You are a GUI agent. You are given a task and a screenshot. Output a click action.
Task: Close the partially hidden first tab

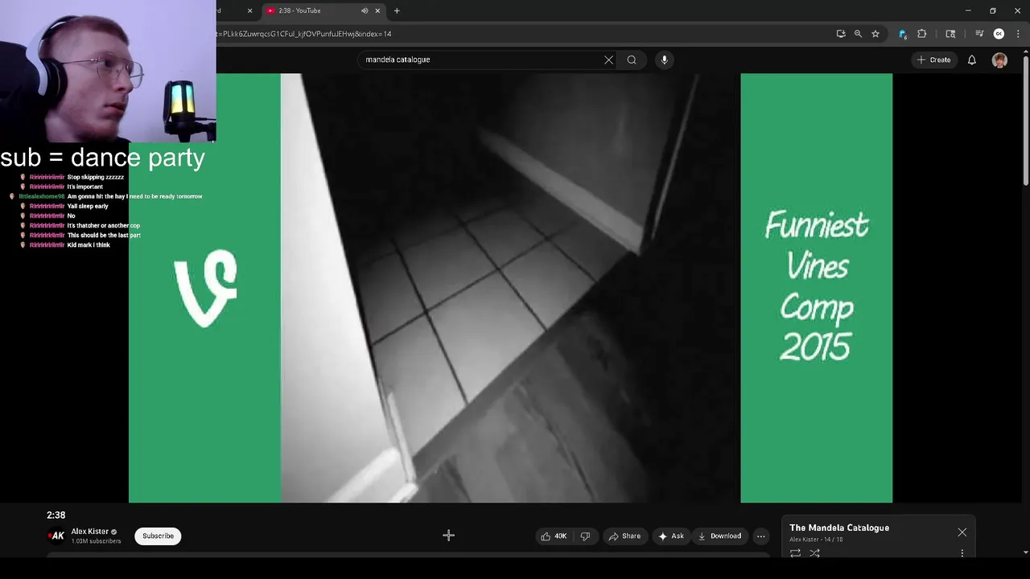tap(249, 10)
